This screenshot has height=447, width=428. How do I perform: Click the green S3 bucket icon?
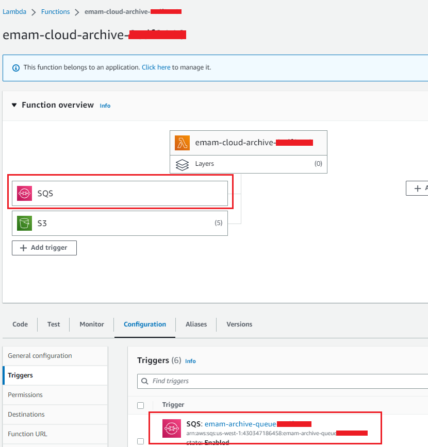coord(24,223)
